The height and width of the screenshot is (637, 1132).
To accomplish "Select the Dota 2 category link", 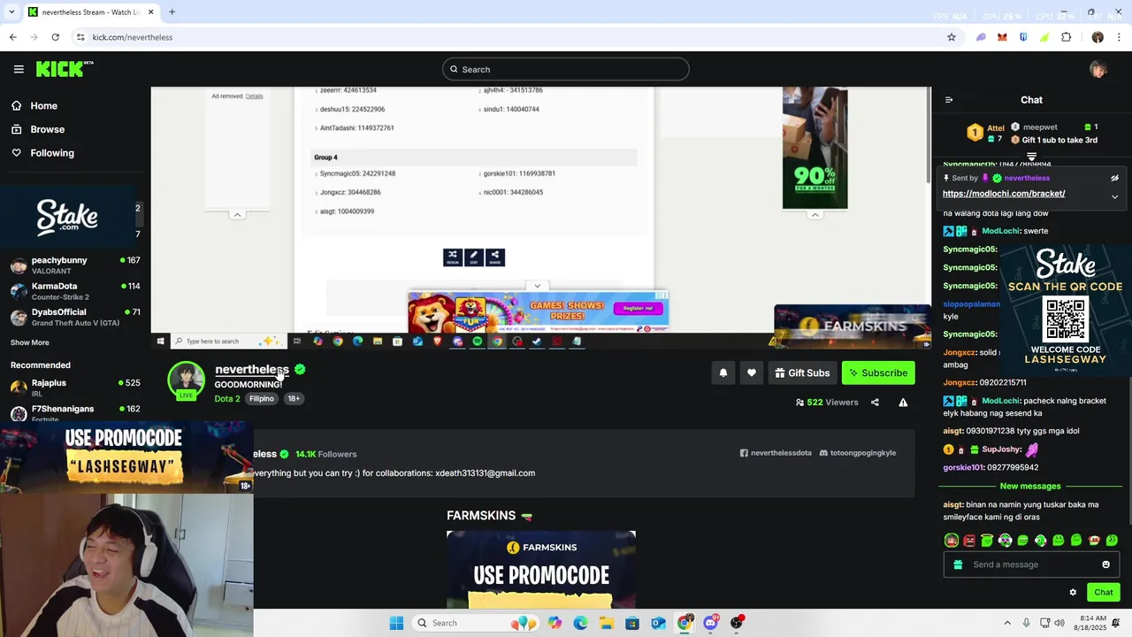I will (227, 398).
